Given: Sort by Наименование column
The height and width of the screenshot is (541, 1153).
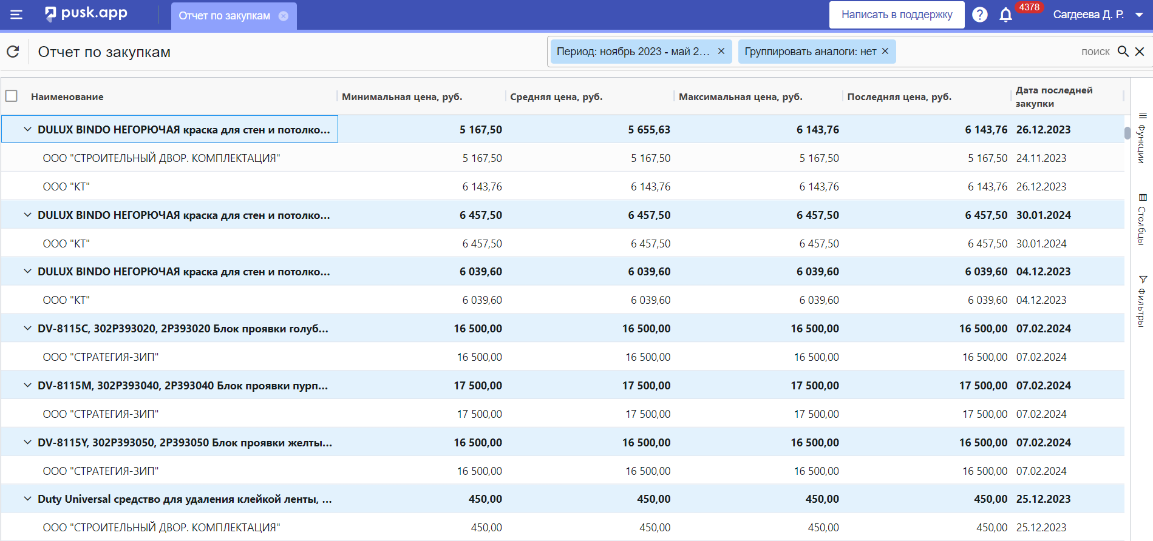Looking at the screenshot, I should (67, 96).
